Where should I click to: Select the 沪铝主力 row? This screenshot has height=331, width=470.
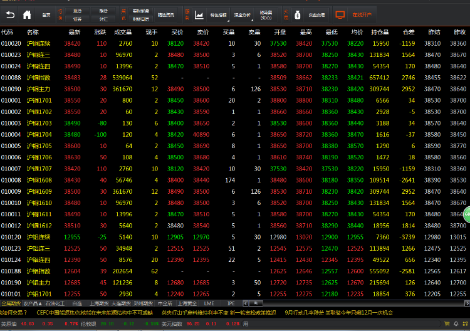point(235,283)
